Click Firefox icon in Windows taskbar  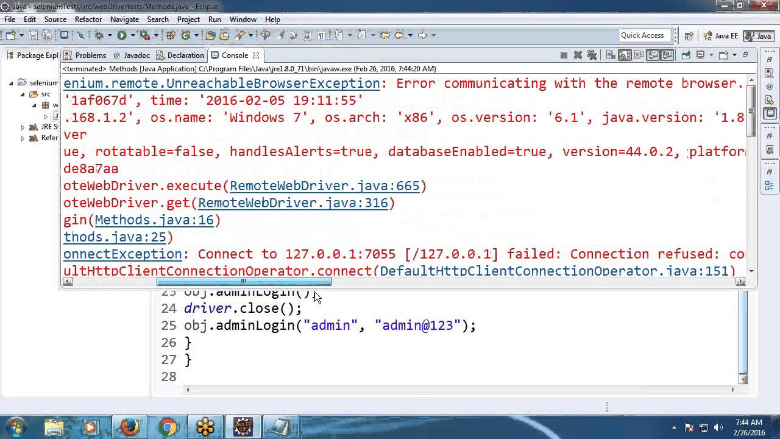[129, 427]
